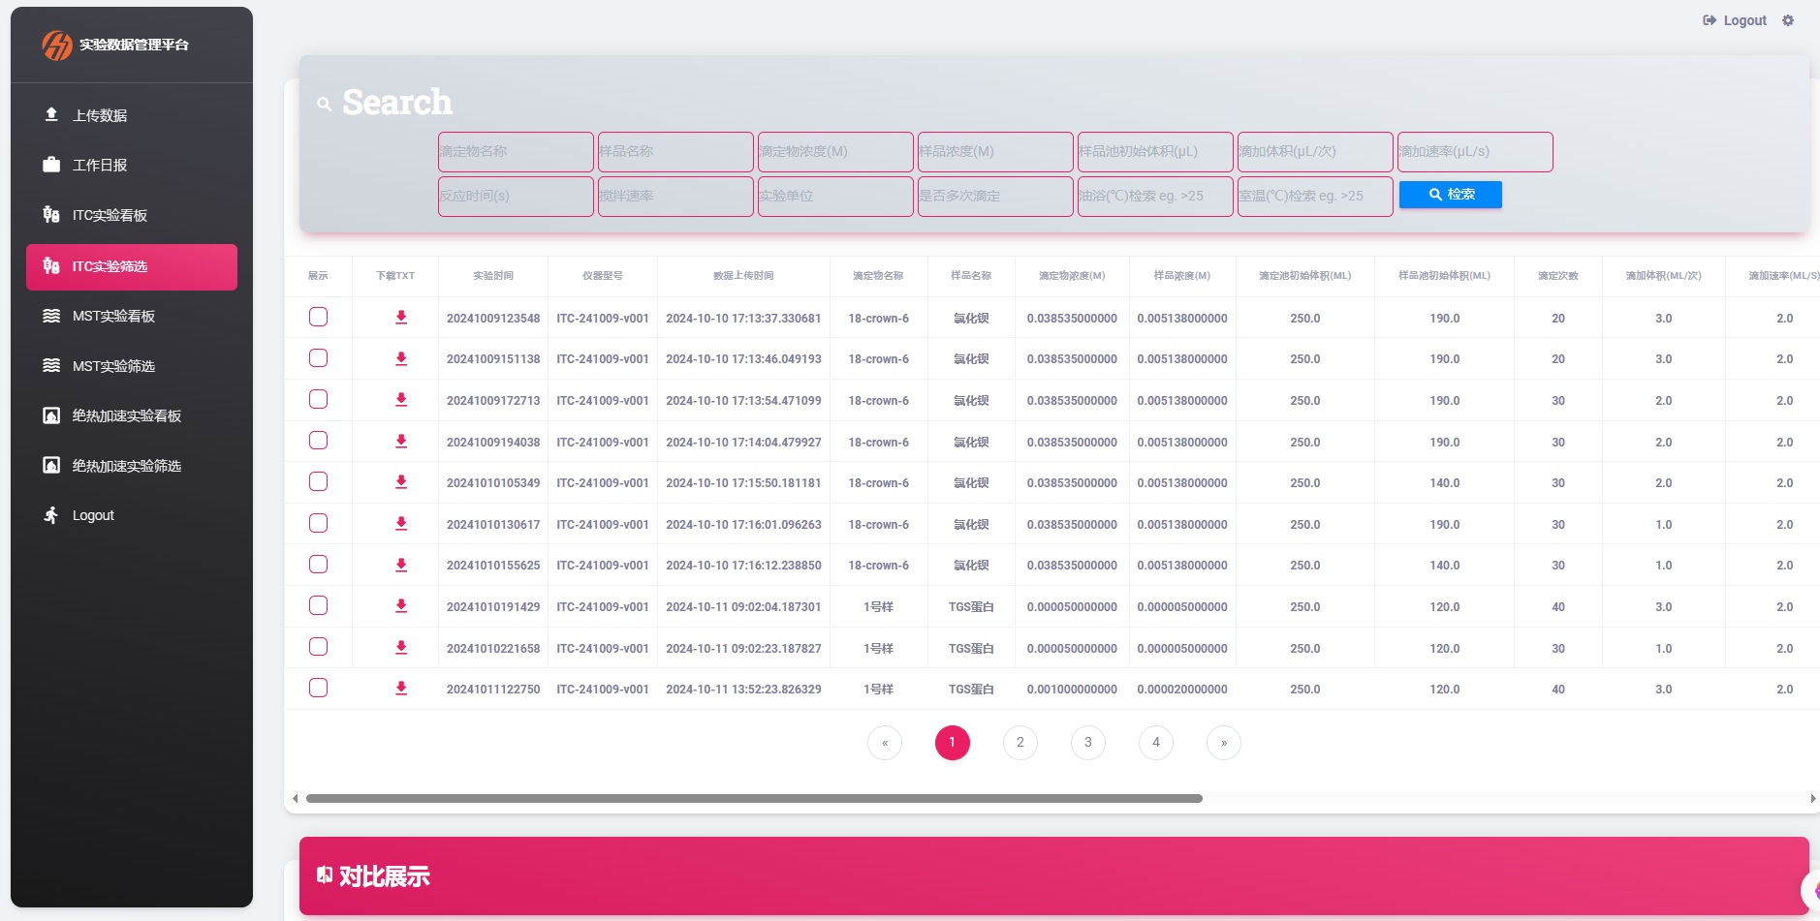Click the 滴定物名称 search input field

point(516,152)
